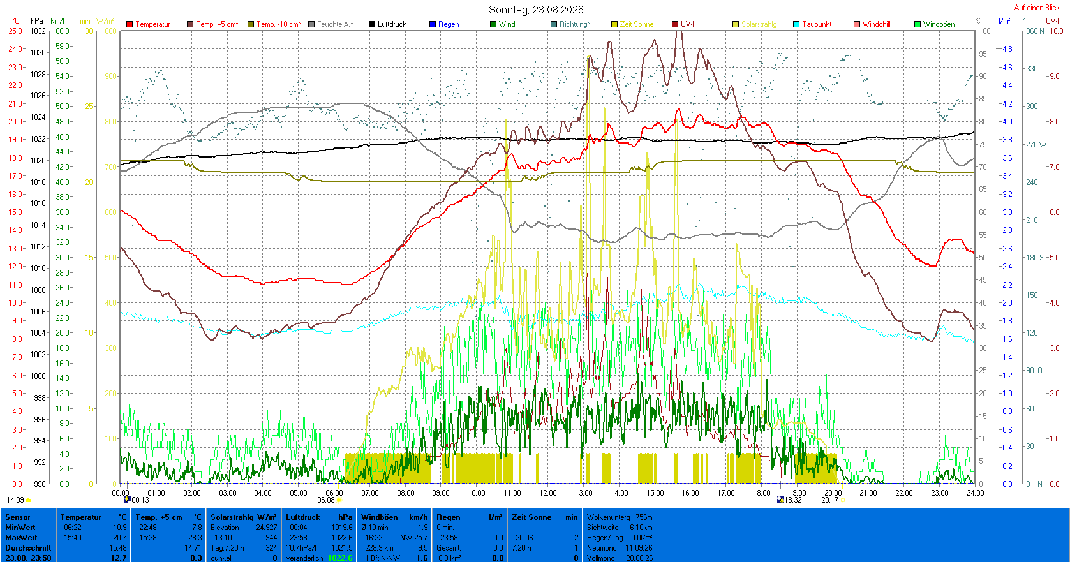Click the max temperature time '15:40'

point(73,538)
